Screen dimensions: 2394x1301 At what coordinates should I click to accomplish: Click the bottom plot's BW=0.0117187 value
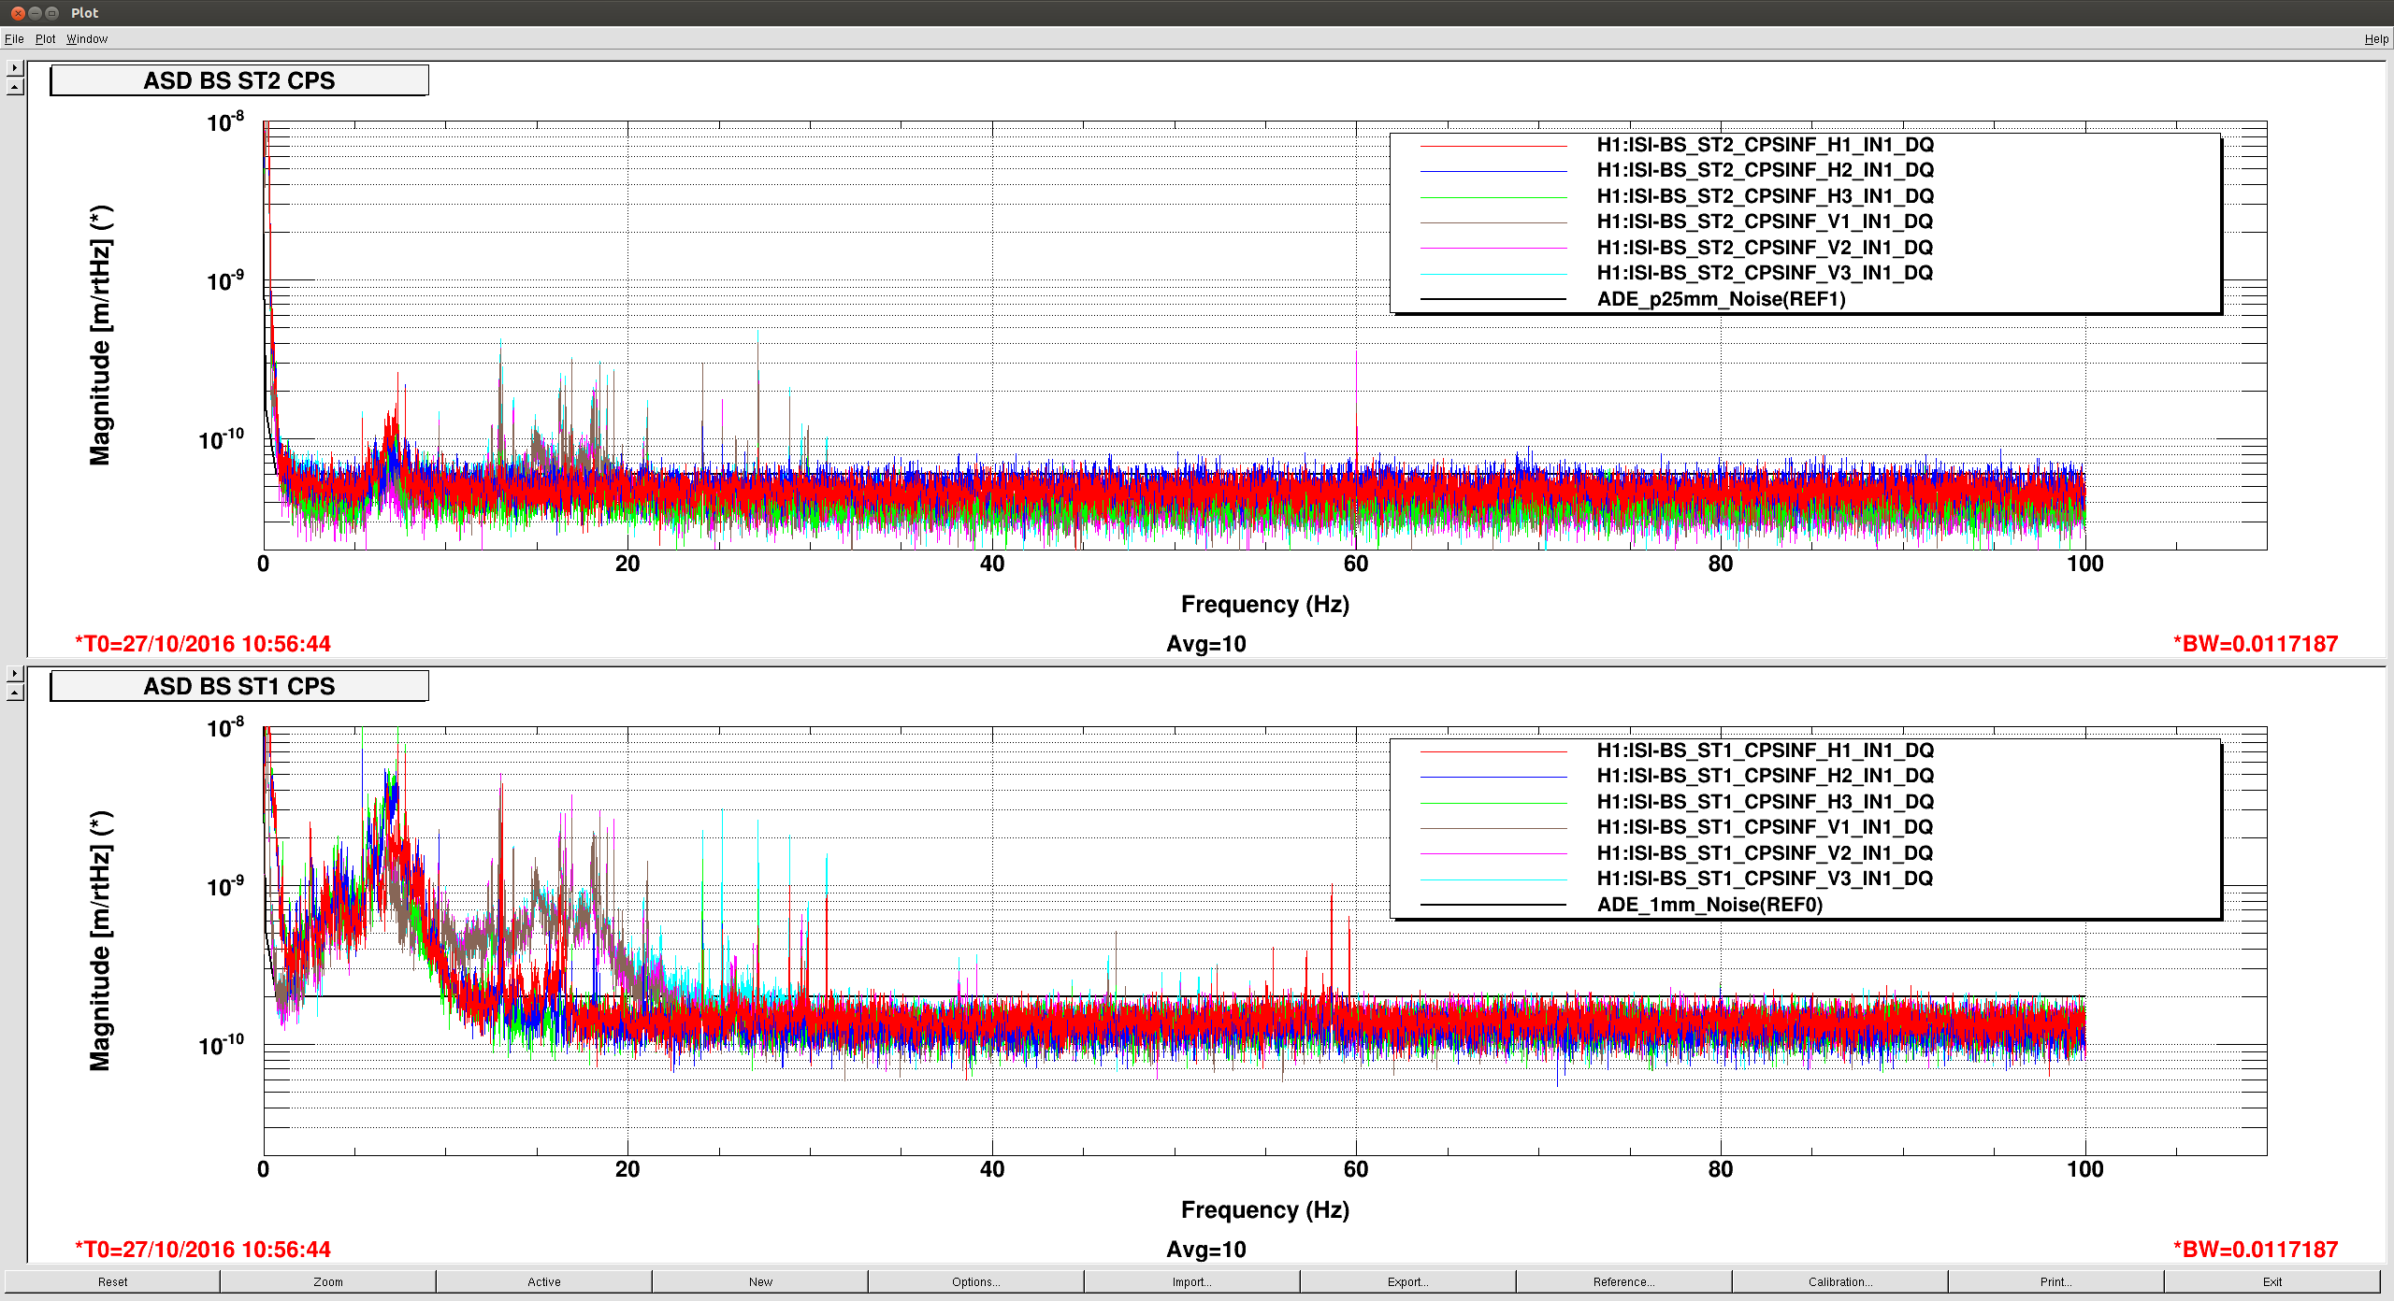2256,1250
